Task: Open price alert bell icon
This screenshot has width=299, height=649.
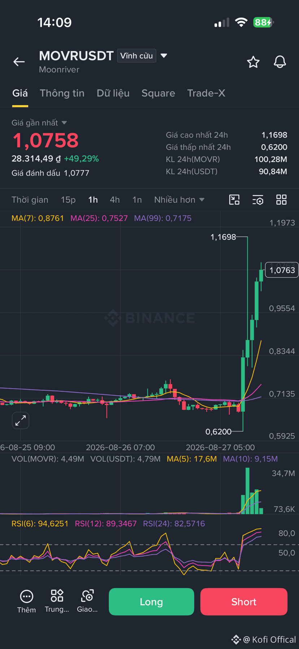Action: pos(280,62)
